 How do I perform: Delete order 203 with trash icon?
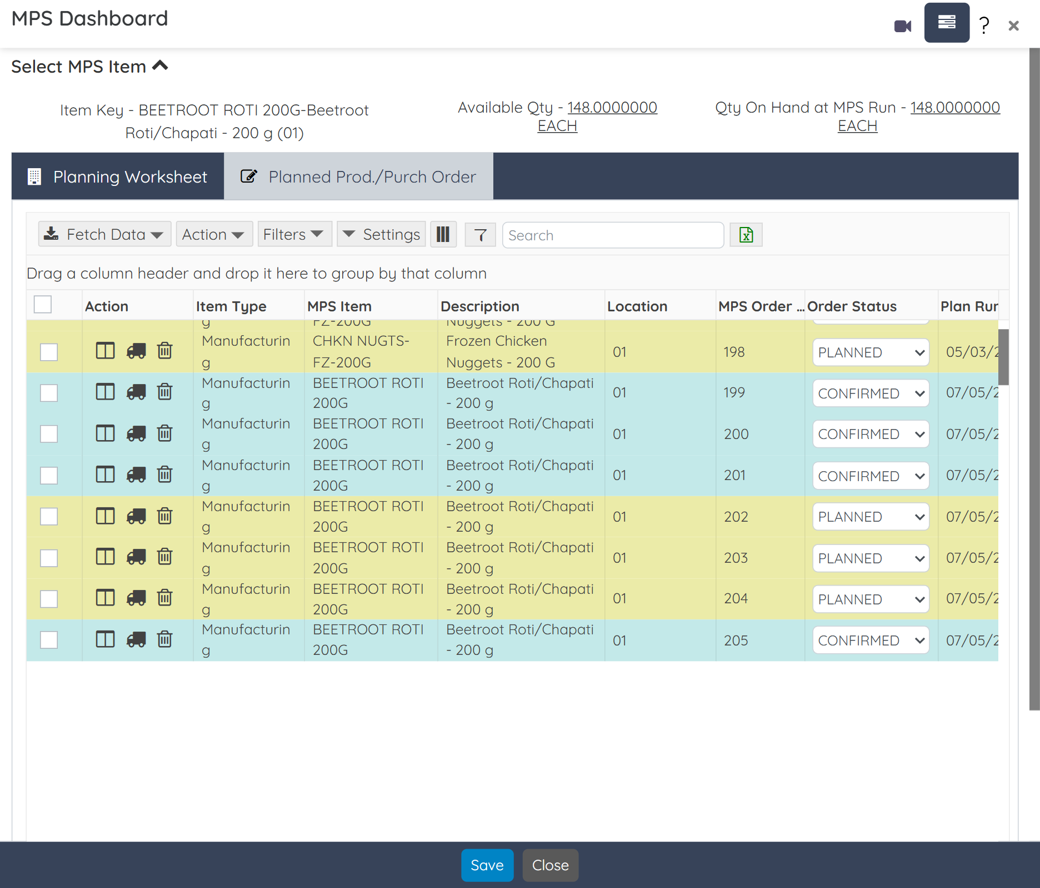(165, 556)
